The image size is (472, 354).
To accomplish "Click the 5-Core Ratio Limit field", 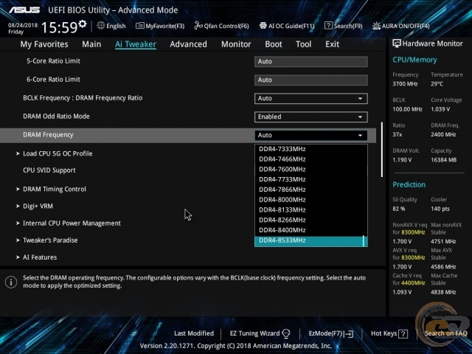I will click(311, 61).
